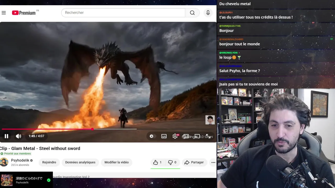Click the 265 k abonnés subscriber count
Screen dimensions: 335x188
point(20,165)
